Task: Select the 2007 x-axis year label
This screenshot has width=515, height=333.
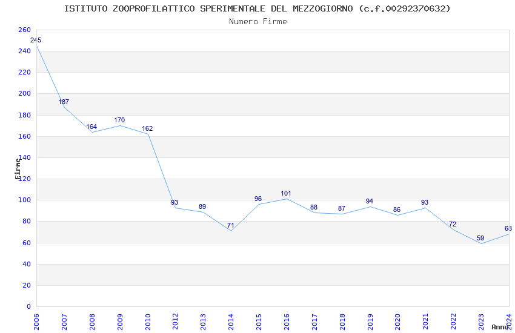Action: pyautogui.click(x=64, y=322)
